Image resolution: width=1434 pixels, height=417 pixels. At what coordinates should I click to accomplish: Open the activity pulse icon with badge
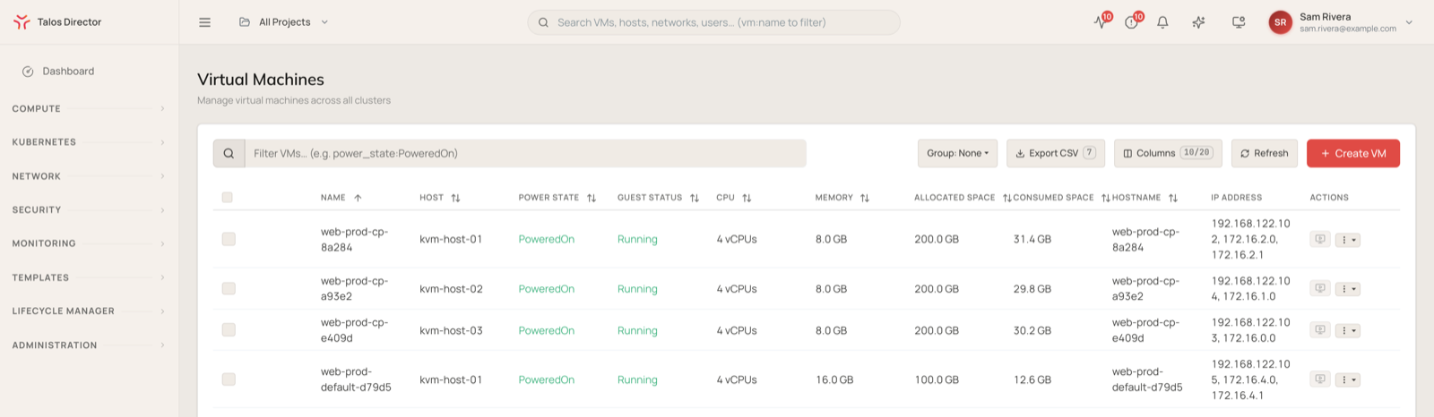pos(1101,22)
